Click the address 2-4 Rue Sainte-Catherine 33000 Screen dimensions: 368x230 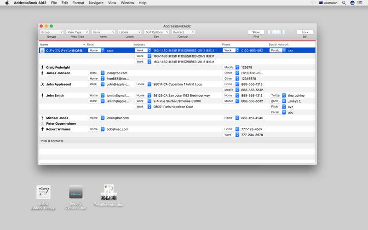pyautogui.click(x=177, y=101)
